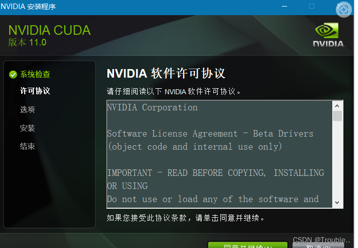Minimize the NVIDIA installer window
Image resolution: width=358 pixels, height=248 pixels.
pyautogui.click(x=284, y=7)
